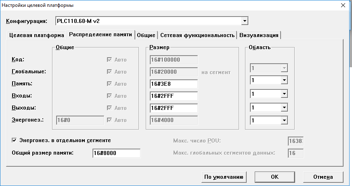Click the Общий размер памяти field

pos(116,153)
